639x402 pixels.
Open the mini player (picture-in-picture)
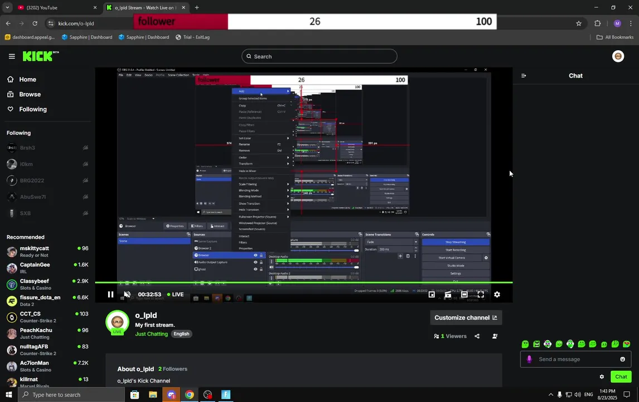[432, 294]
